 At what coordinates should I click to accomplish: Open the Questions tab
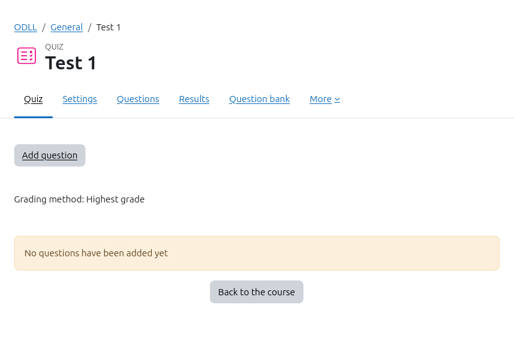click(x=138, y=99)
